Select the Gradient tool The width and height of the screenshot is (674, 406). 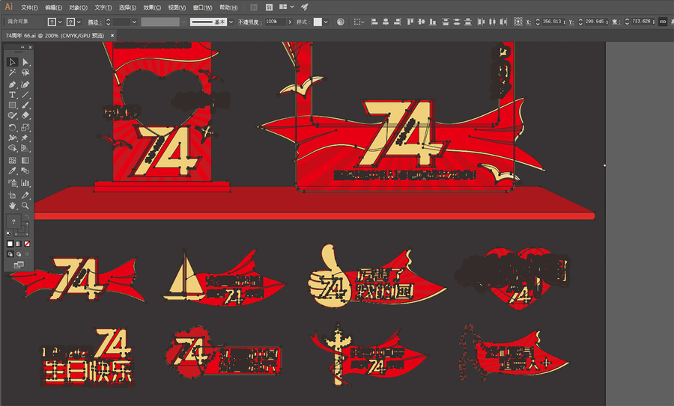[x=25, y=161]
